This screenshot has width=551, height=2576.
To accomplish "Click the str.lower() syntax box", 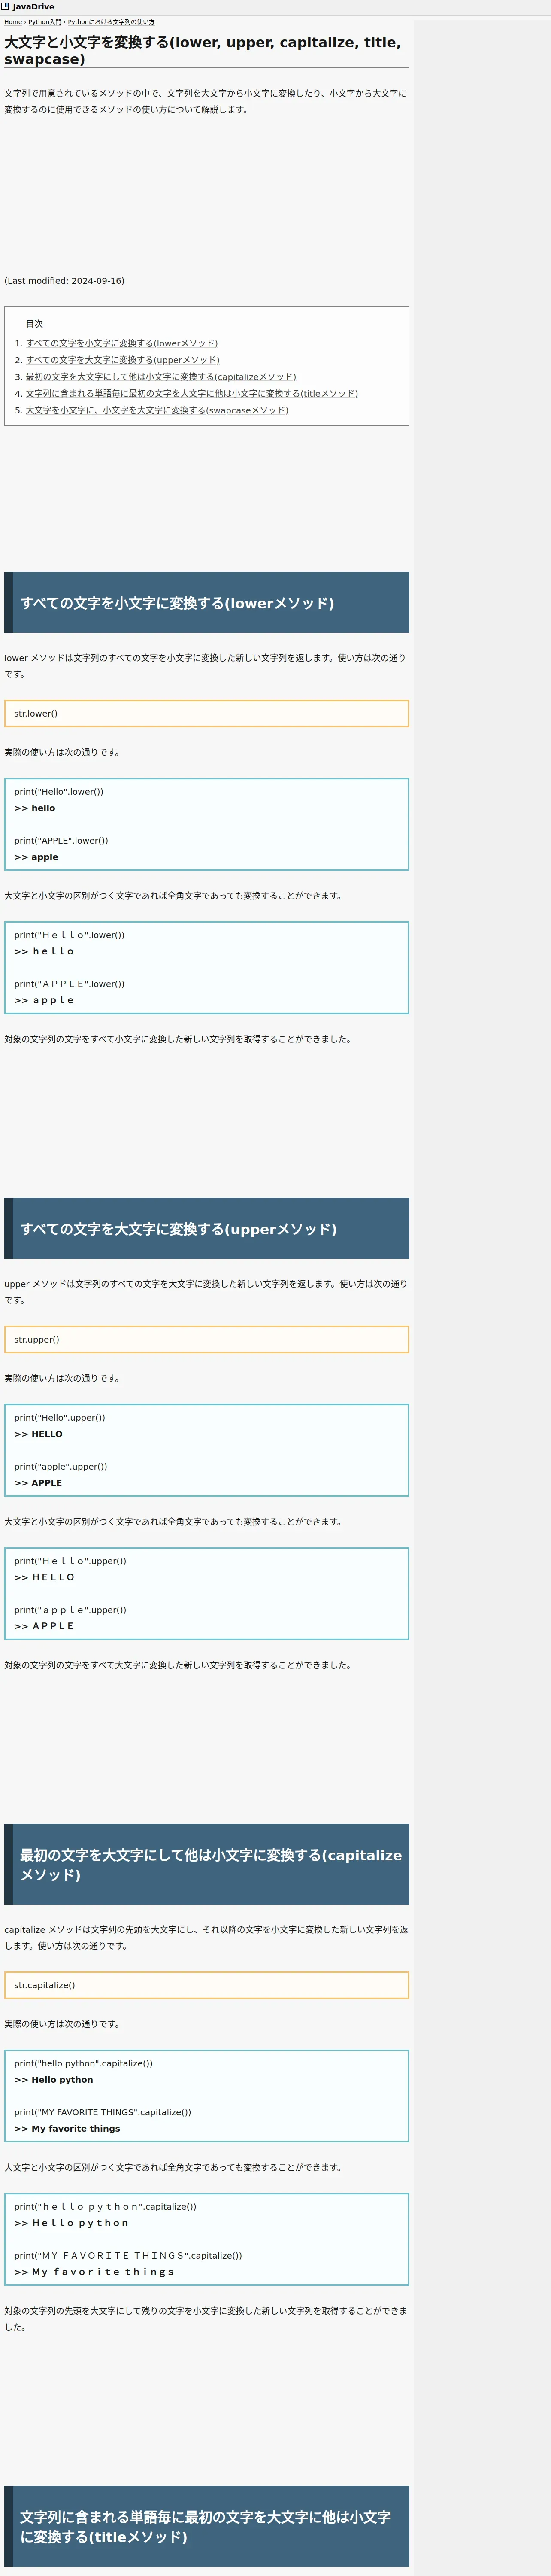I will 207,714.
